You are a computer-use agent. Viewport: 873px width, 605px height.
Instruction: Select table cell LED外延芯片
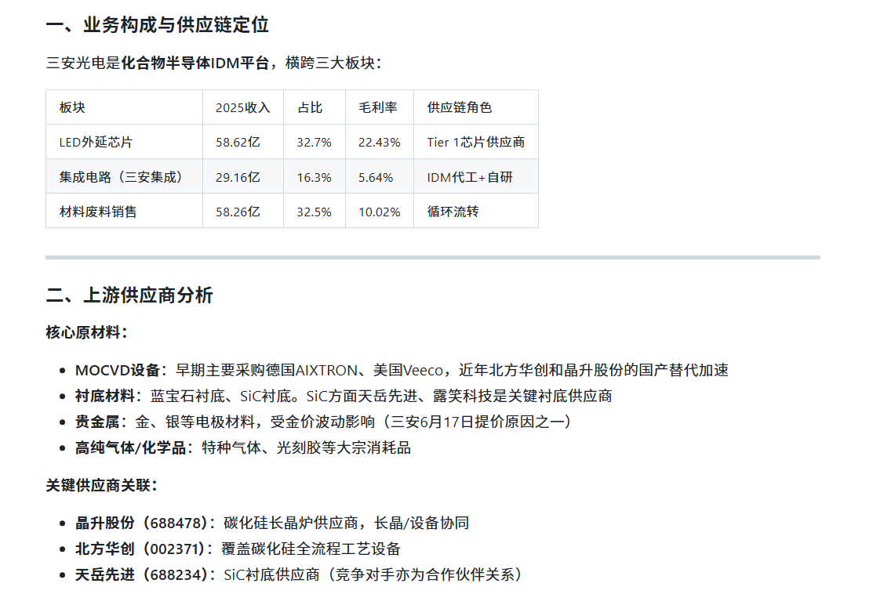pyautogui.click(x=96, y=142)
